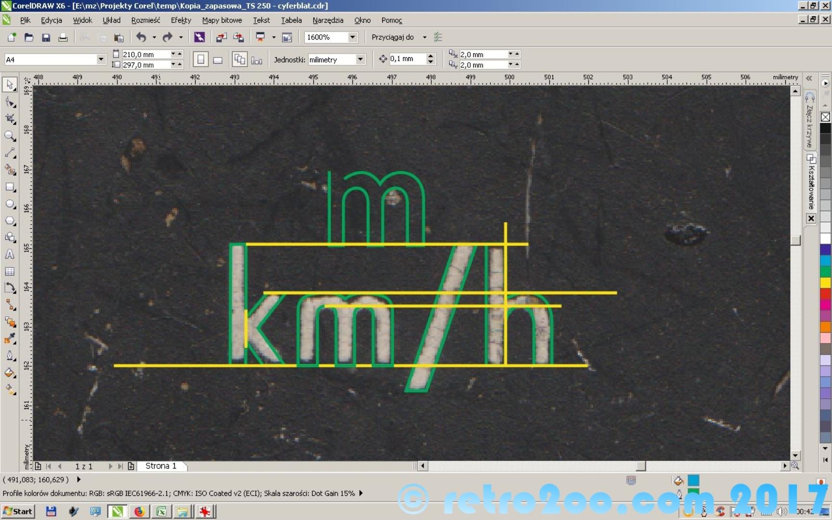The width and height of the screenshot is (832, 520).
Task: Click the Eyedropper tool
Action: tap(10, 338)
